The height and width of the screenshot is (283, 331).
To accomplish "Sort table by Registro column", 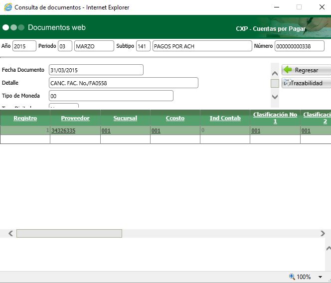I will (x=25, y=118).
